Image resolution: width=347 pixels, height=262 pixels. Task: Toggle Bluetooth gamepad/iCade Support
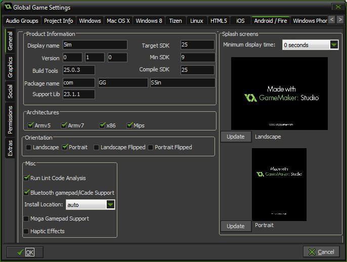click(x=26, y=192)
